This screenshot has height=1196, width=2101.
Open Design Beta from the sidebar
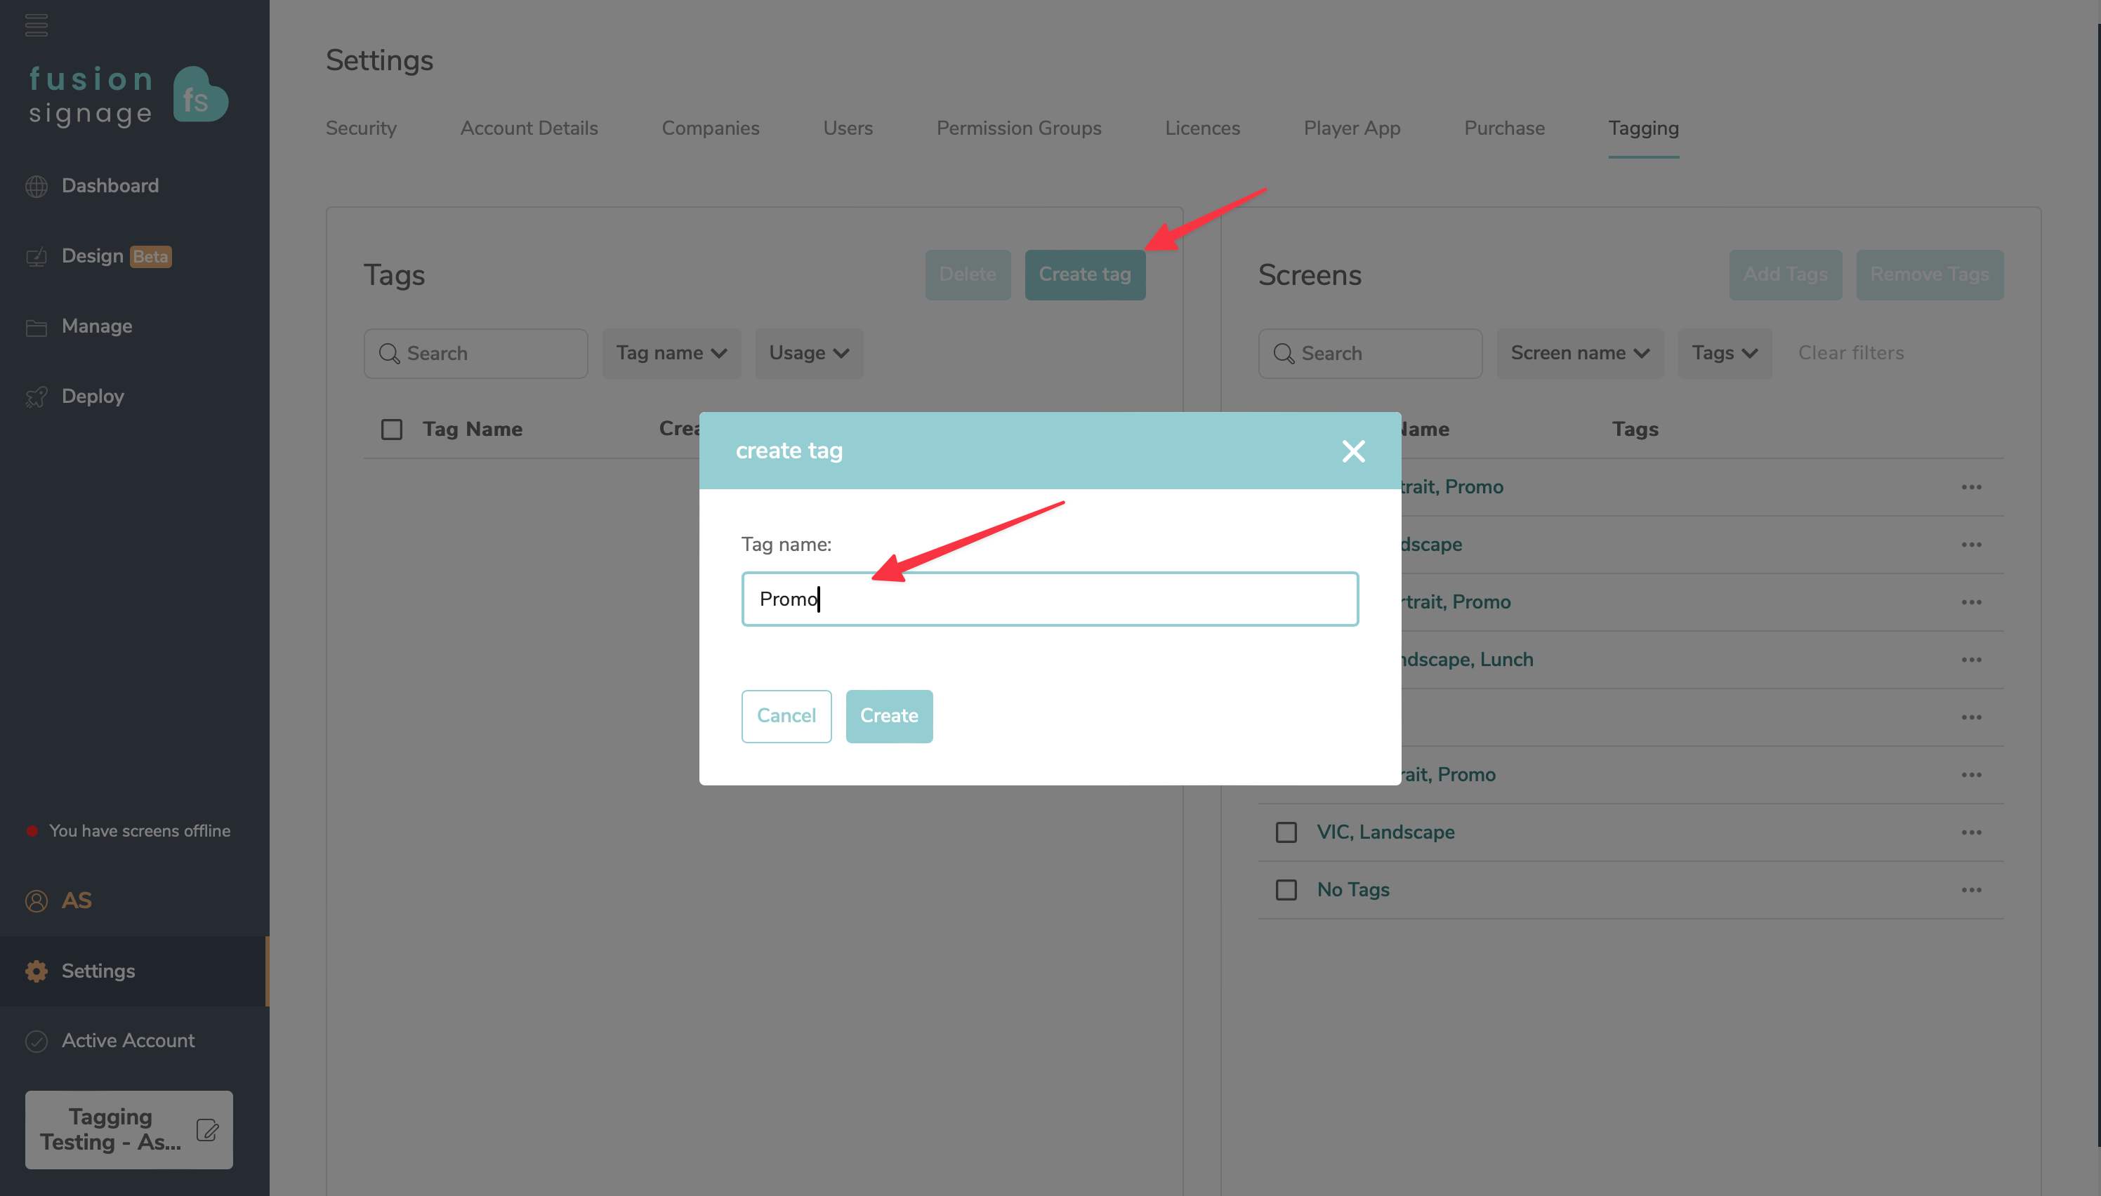point(117,257)
